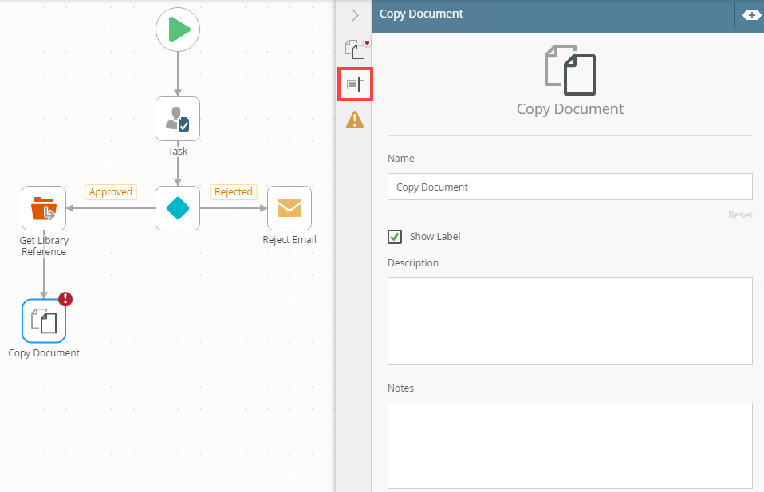This screenshot has height=492, width=764.
Task: Click the Approved line label
Action: pos(110,192)
